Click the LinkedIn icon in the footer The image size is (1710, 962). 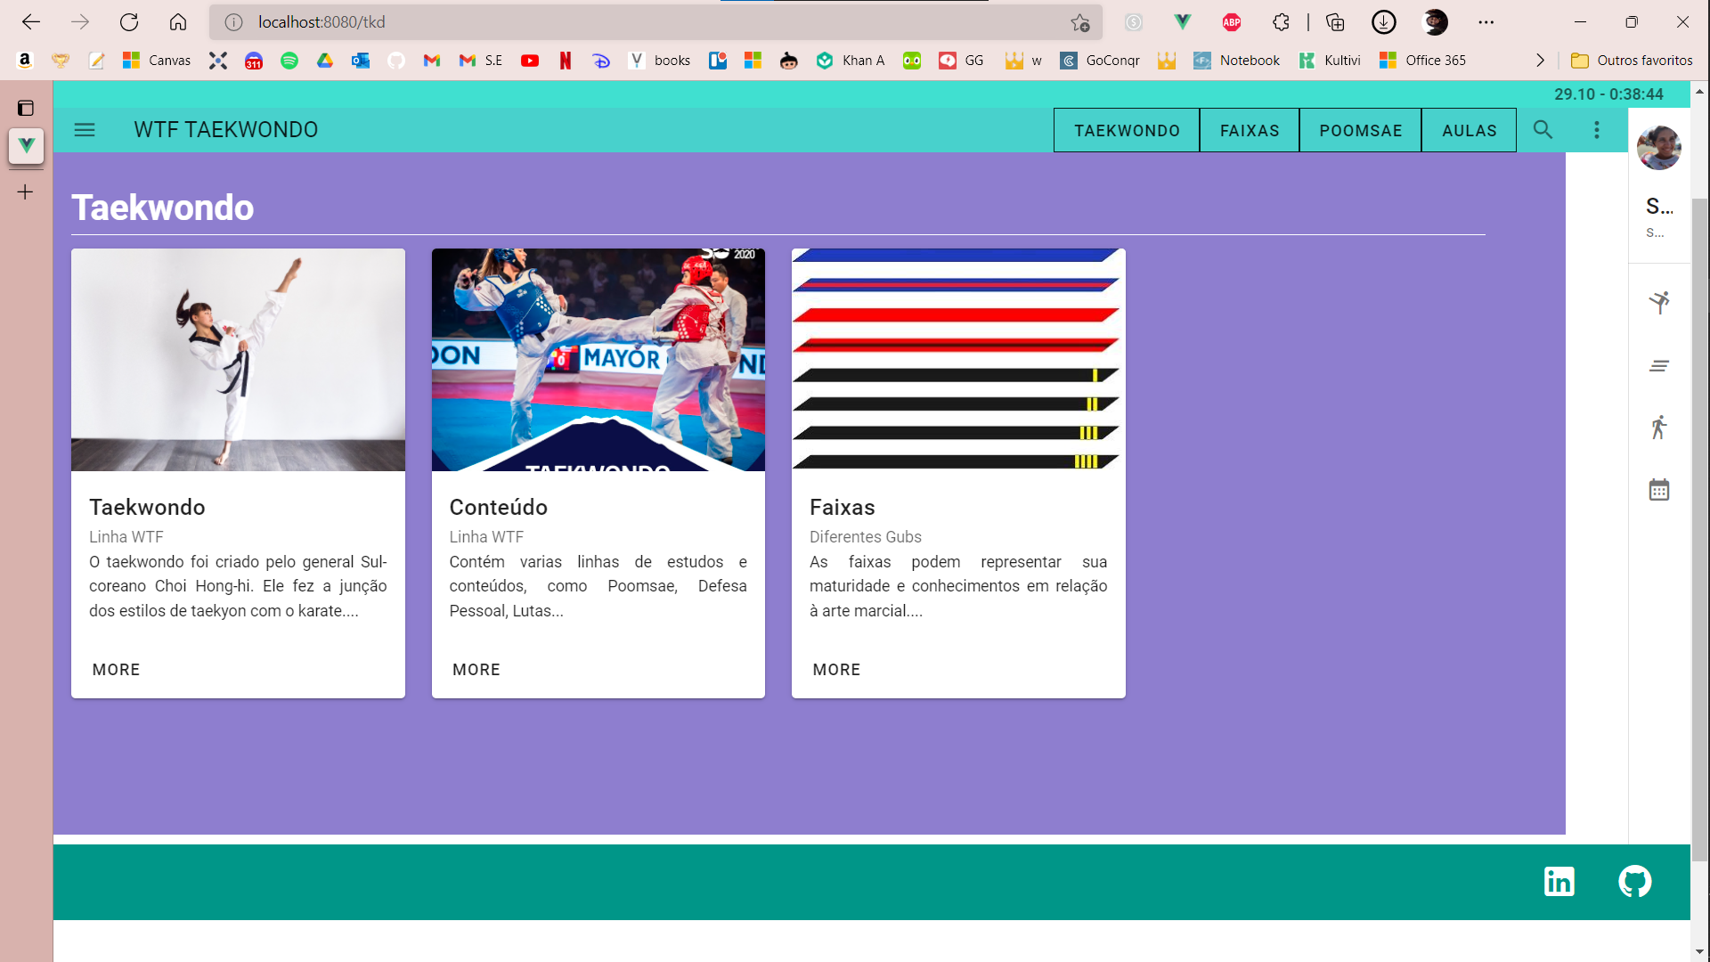pyautogui.click(x=1559, y=881)
